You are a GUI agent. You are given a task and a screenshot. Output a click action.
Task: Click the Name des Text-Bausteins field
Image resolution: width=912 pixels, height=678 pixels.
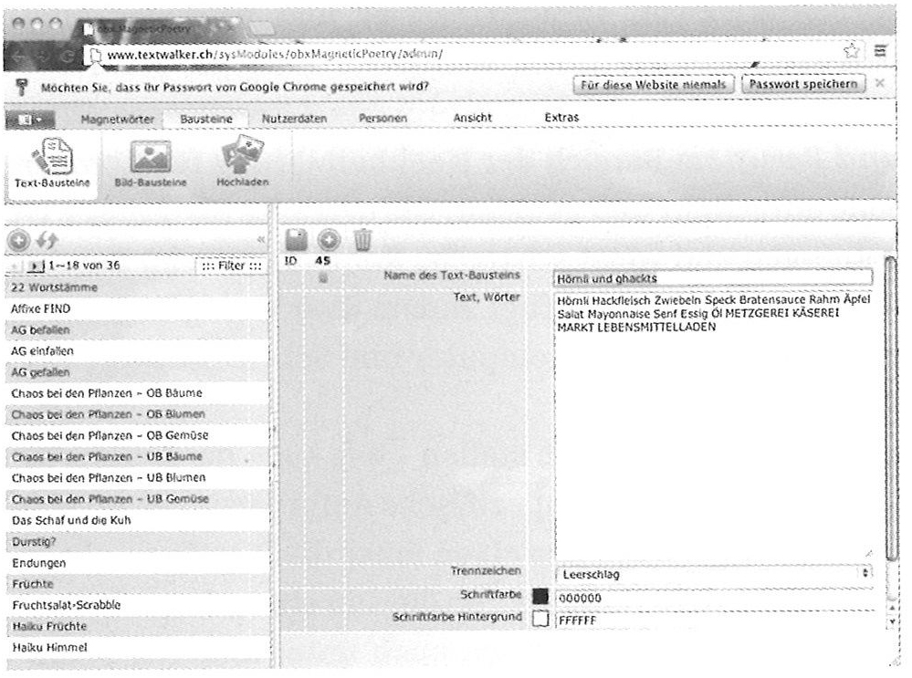click(x=713, y=277)
